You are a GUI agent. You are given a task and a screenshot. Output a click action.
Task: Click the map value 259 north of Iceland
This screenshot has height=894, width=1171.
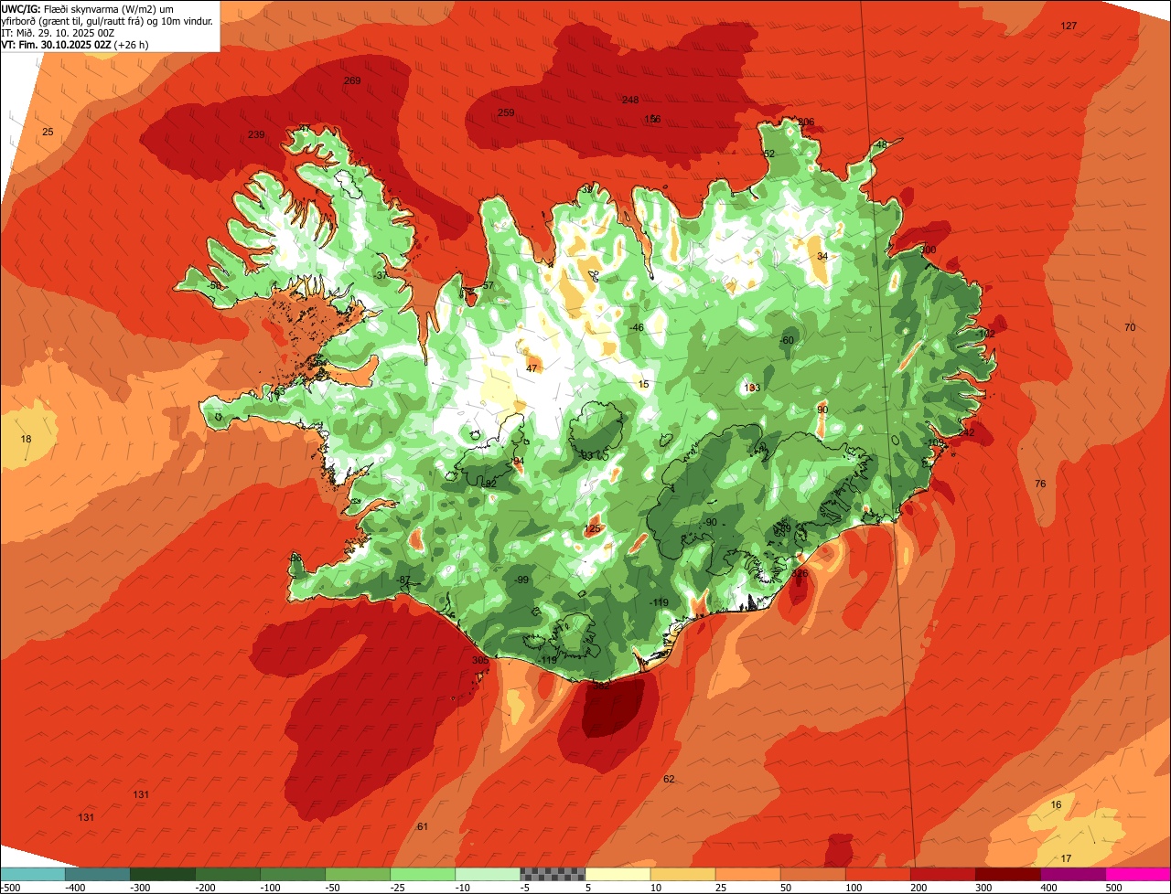(x=506, y=112)
